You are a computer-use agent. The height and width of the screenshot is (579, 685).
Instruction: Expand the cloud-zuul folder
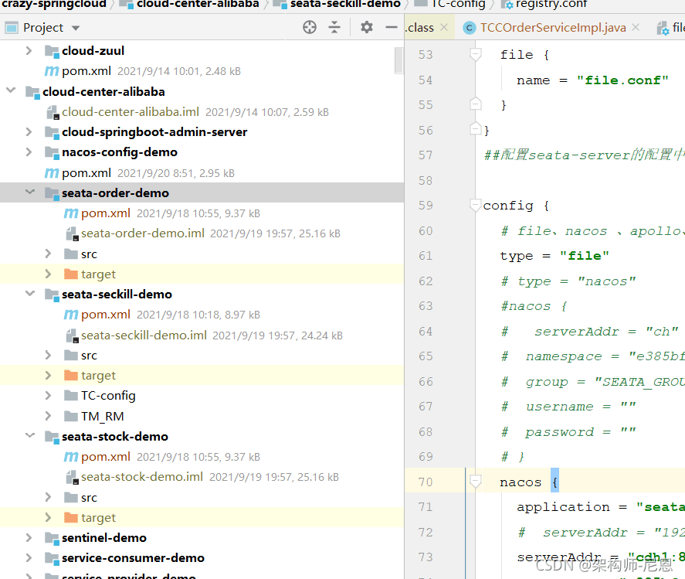29,51
